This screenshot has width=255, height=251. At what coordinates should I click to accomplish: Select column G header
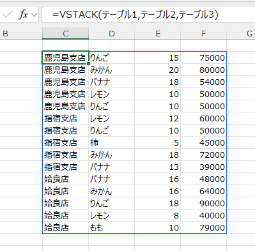pos(241,33)
